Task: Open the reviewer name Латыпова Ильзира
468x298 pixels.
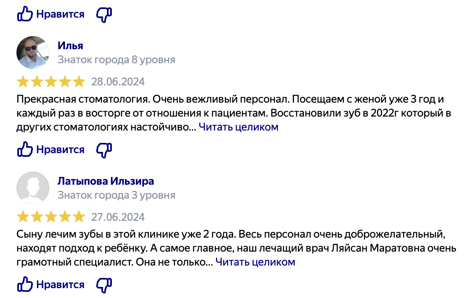Action: click(x=106, y=181)
